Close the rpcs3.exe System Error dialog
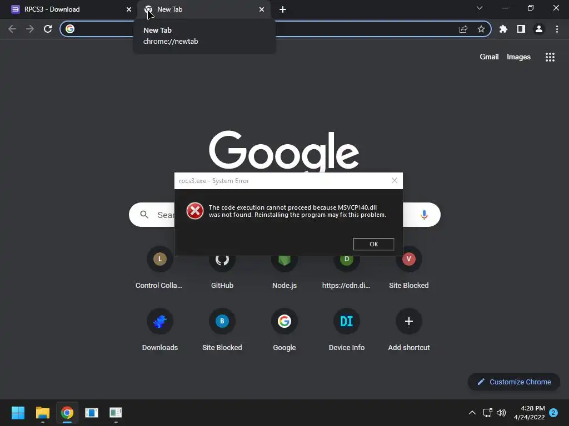Image resolution: width=569 pixels, height=426 pixels. click(x=395, y=180)
